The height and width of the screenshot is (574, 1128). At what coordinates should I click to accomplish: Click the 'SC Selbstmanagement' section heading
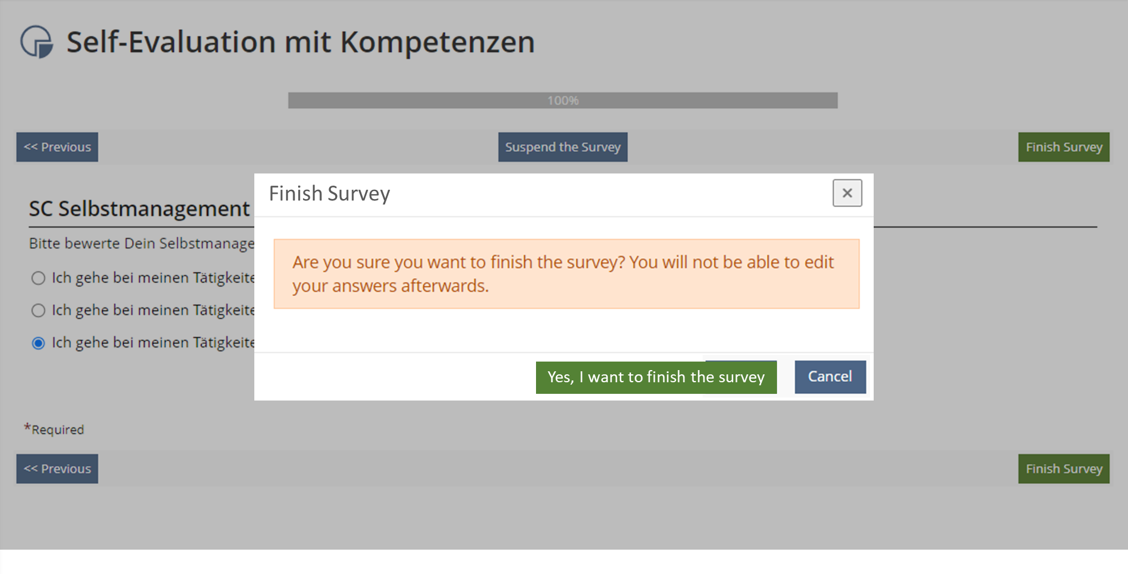[x=139, y=209]
